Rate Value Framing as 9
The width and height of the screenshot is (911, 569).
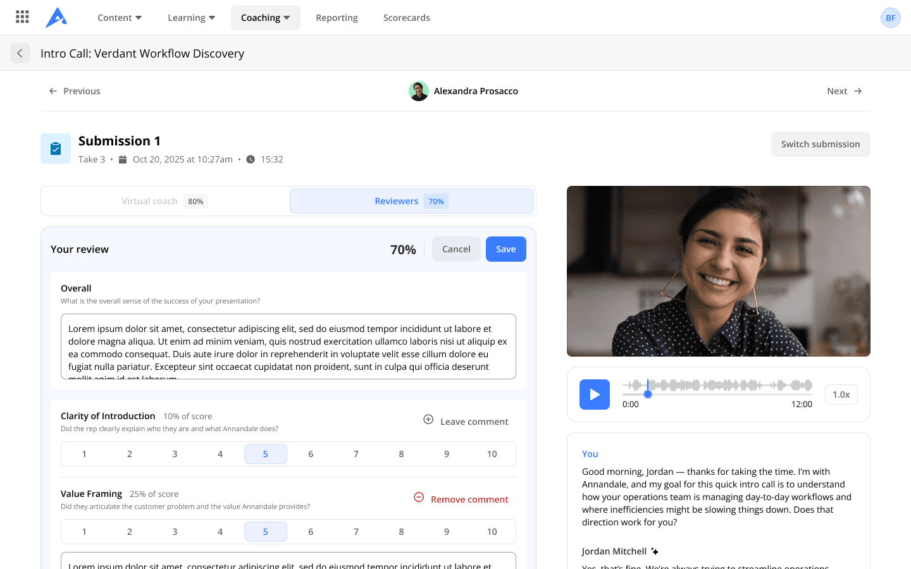coord(447,532)
